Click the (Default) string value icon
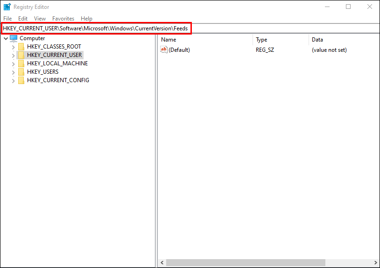 [x=164, y=49]
